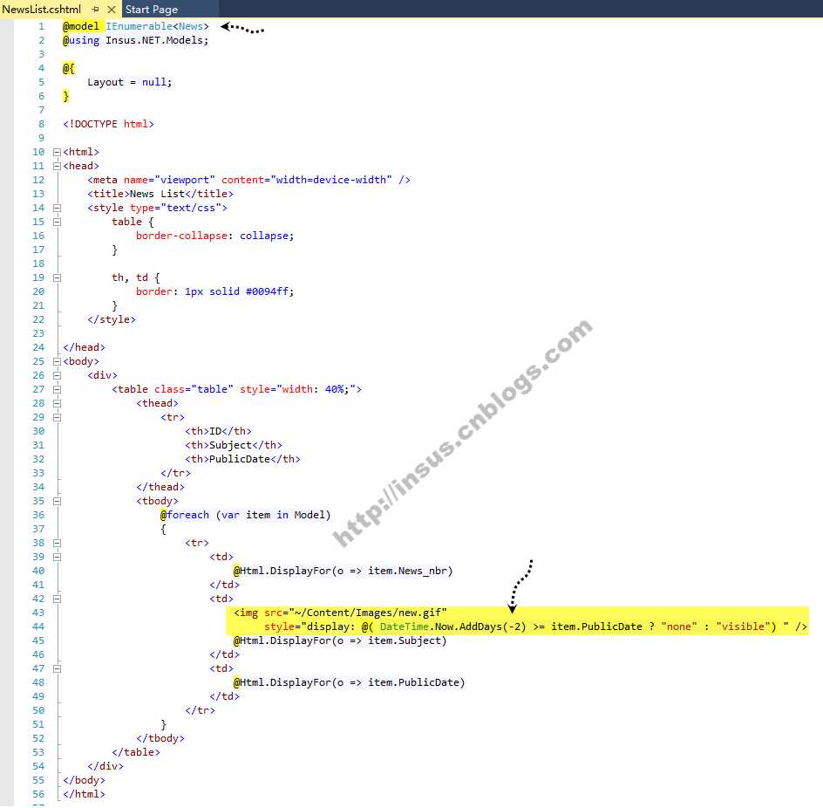The height and width of the screenshot is (808, 823).
Task: Click the closing </table> tag
Action: tap(136, 753)
